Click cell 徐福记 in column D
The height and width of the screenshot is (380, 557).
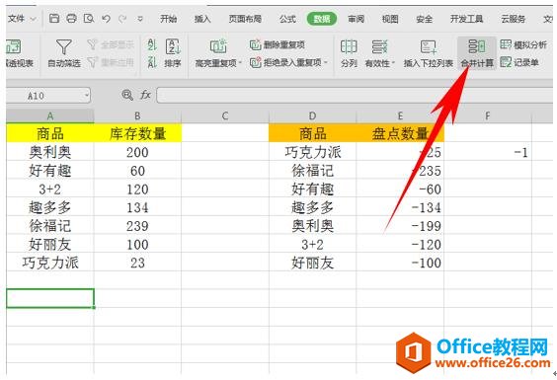313,171
